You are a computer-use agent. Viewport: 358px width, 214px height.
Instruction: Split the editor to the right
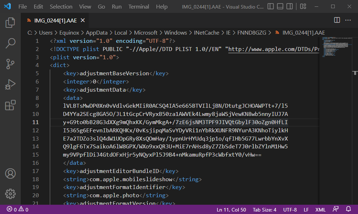(337, 20)
